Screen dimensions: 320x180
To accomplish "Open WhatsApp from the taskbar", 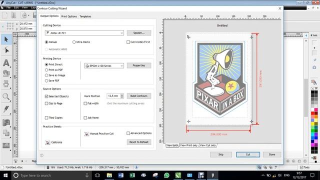I will tap(166, 175).
